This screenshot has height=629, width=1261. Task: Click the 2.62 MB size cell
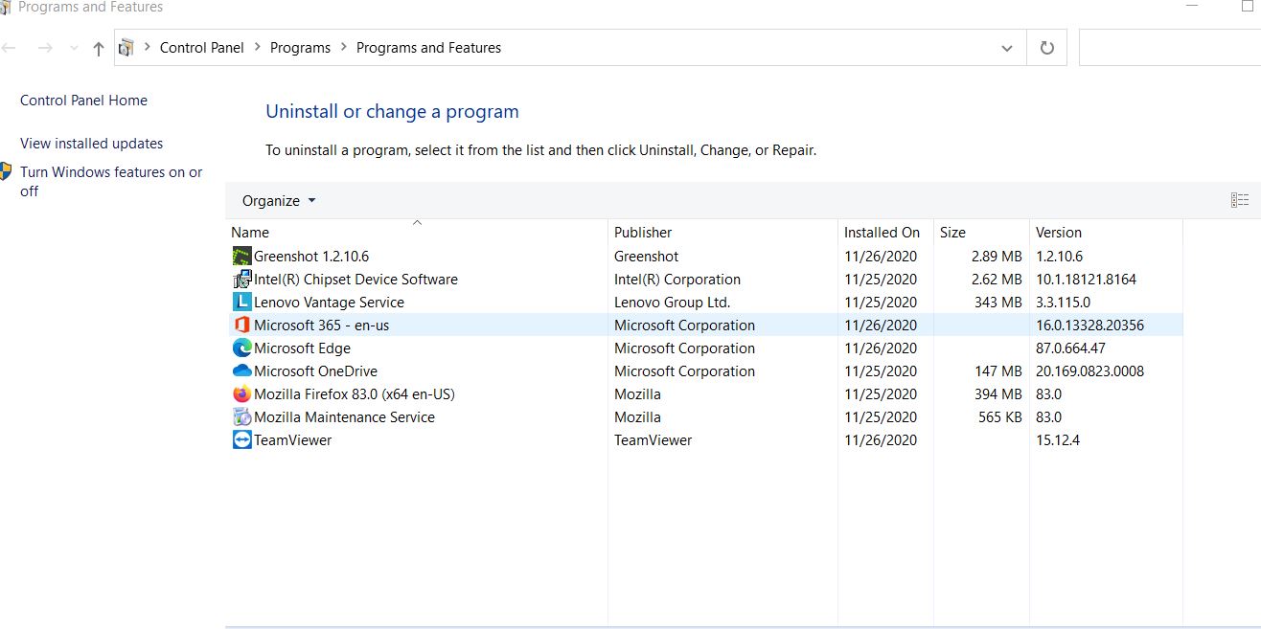coord(997,279)
